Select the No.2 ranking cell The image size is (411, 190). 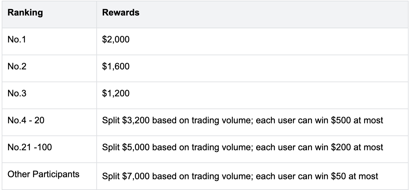[17, 66]
